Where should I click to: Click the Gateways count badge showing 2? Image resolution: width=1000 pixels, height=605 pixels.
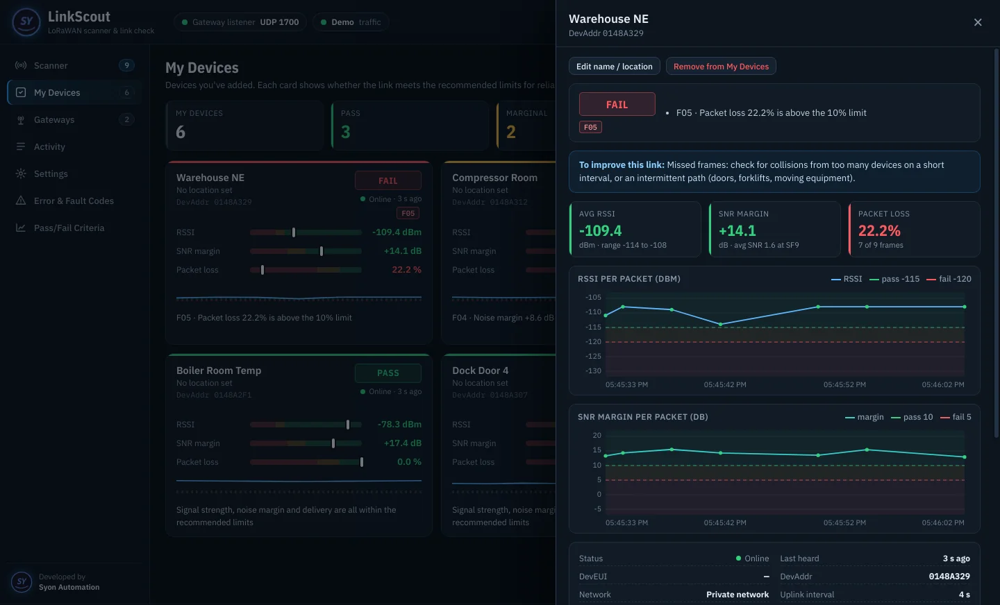click(126, 119)
